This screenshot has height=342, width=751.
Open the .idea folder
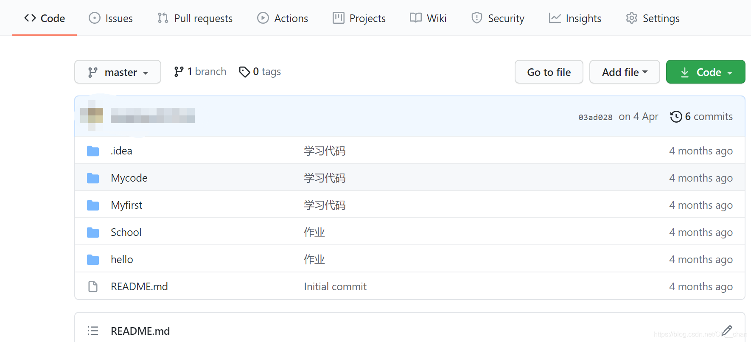pos(121,151)
